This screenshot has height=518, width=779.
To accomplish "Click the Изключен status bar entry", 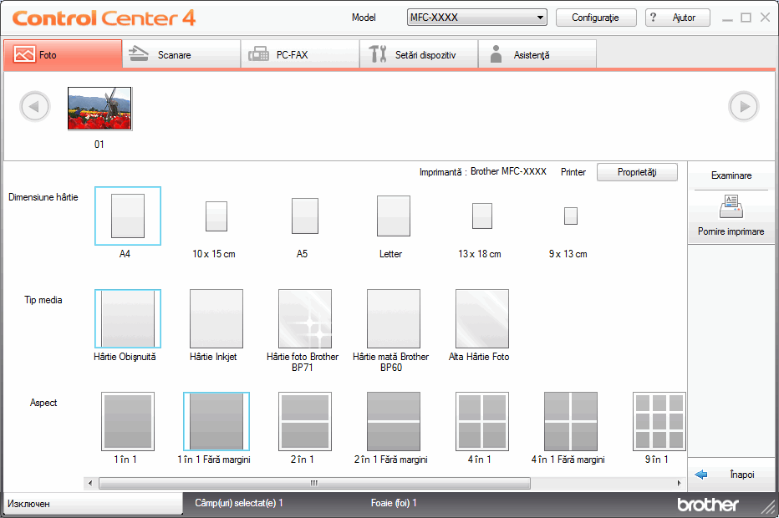I will [93, 504].
